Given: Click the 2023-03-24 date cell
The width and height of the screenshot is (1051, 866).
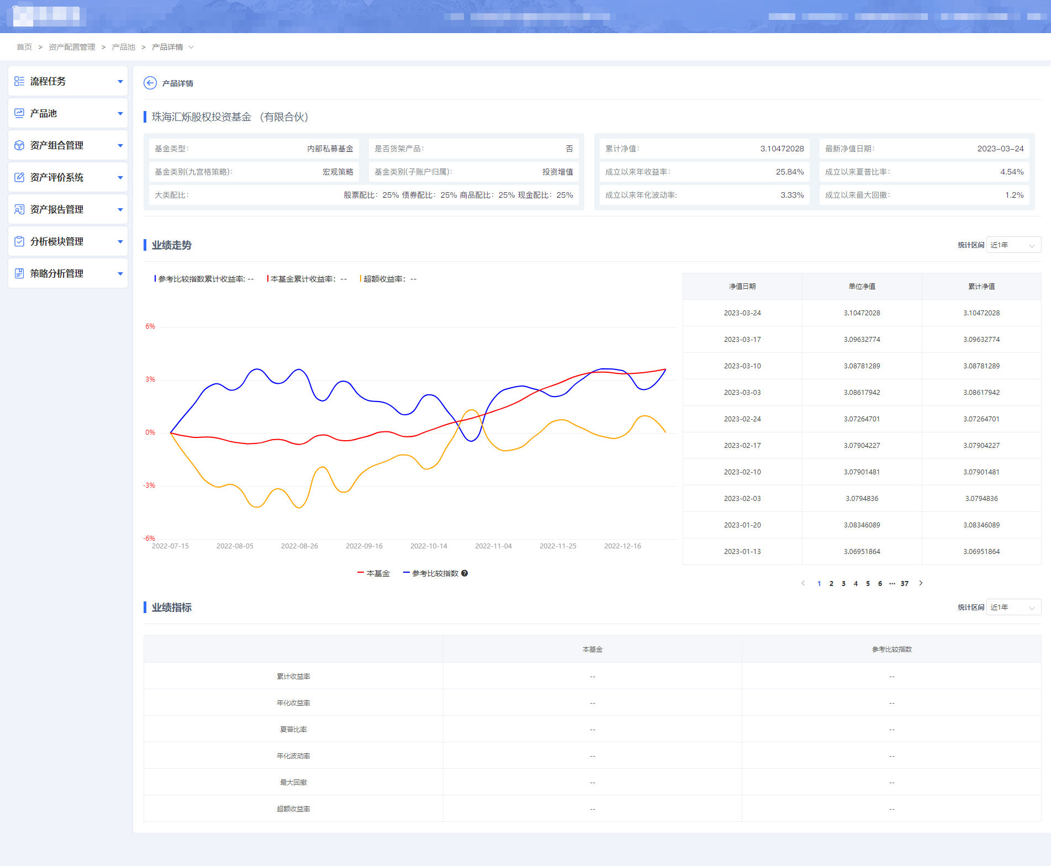Looking at the screenshot, I should (742, 313).
